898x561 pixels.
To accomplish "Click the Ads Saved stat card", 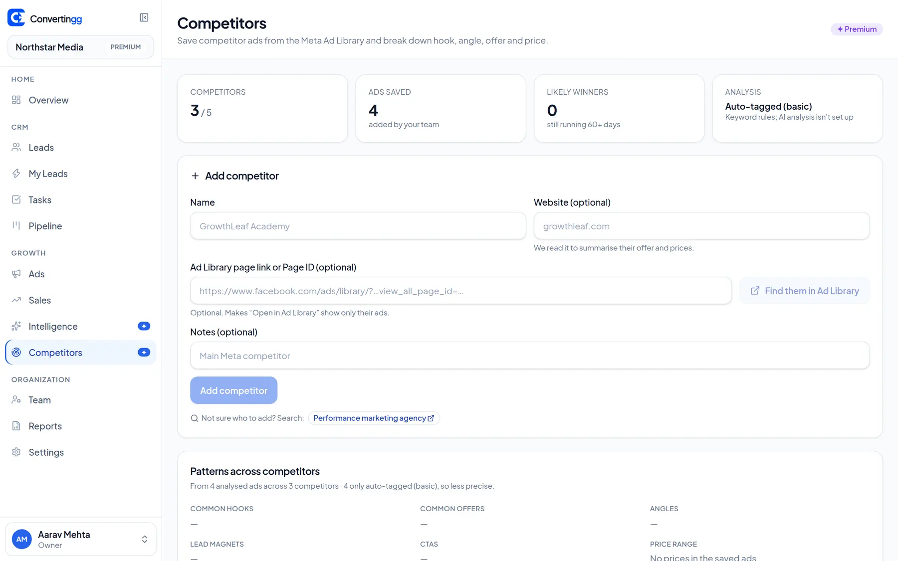I will (441, 108).
